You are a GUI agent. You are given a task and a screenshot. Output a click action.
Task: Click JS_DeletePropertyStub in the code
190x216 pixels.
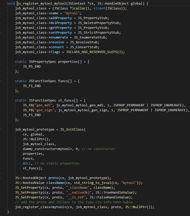99,23
